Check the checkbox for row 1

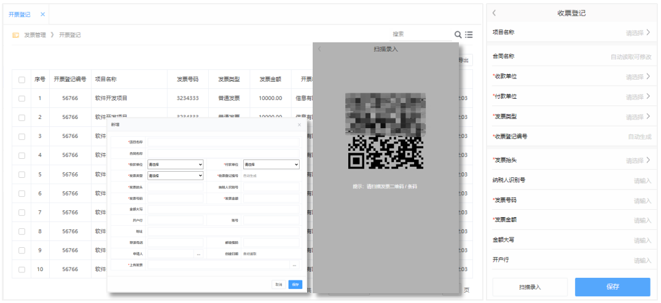(22, 99)
